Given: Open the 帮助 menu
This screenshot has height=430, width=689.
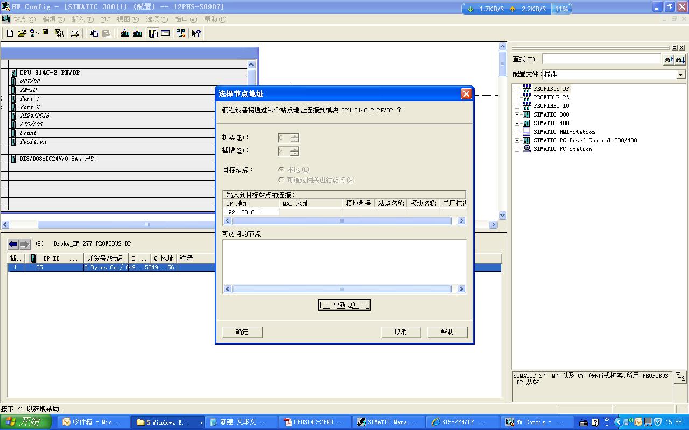Looking at the screenshot, I should (x=215, y=19).
